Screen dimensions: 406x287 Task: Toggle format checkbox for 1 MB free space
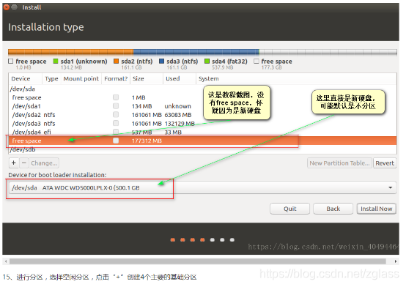[x=116, y=97]
